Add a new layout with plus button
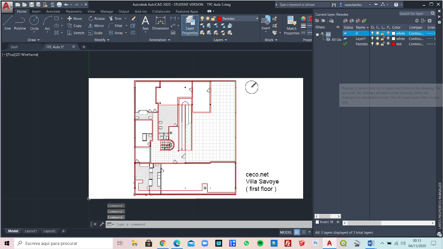 coord(63,231)
